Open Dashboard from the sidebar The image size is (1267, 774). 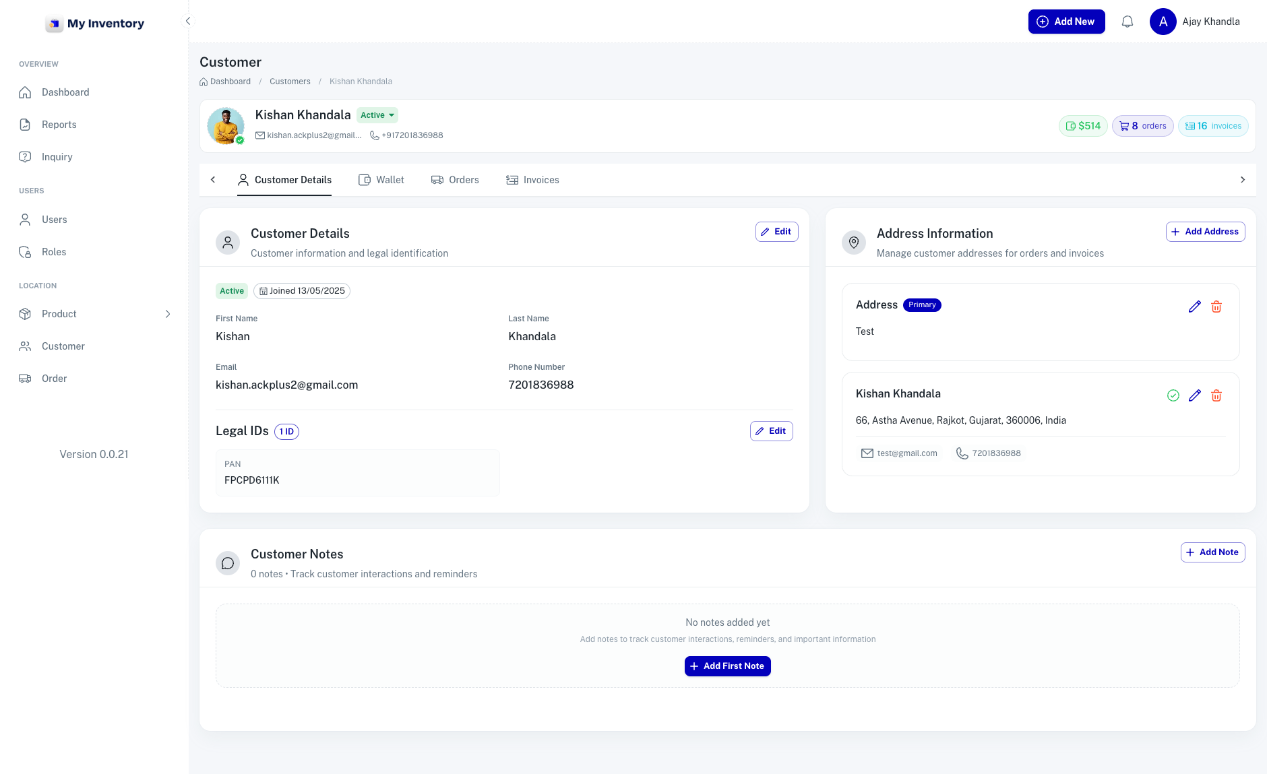pos(65,92)
